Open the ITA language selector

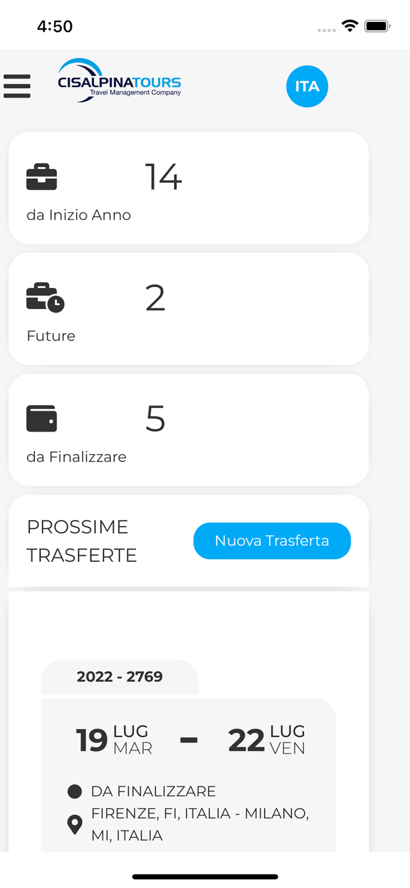pos(307,86)
